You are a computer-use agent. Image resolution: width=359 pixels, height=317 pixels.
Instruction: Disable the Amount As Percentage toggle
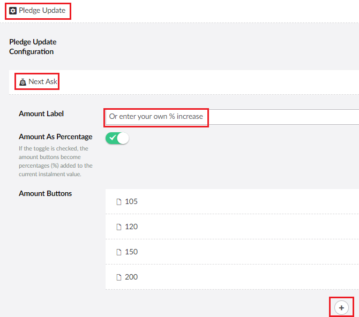coord(117,138)
